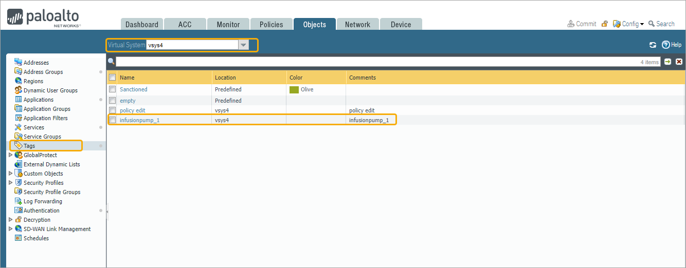Click the Olive color swatch

click(294, 90)
